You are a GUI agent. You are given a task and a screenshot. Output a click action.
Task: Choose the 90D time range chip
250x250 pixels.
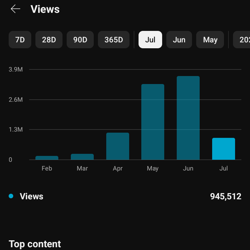(80, 40)
